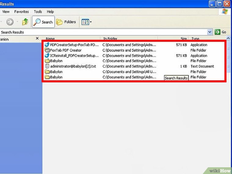Open the Search toolbar button
This screenshot has width=232, height=174.
pyautogui.click(x=43, y=22)
